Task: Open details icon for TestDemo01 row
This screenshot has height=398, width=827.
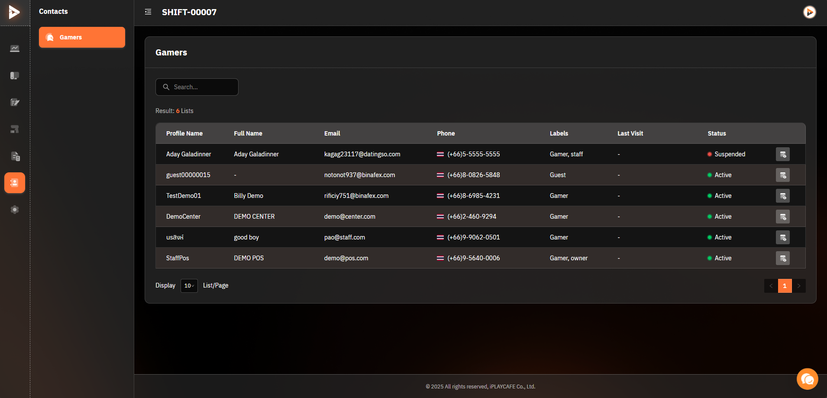Action: (x=783, y=196)
